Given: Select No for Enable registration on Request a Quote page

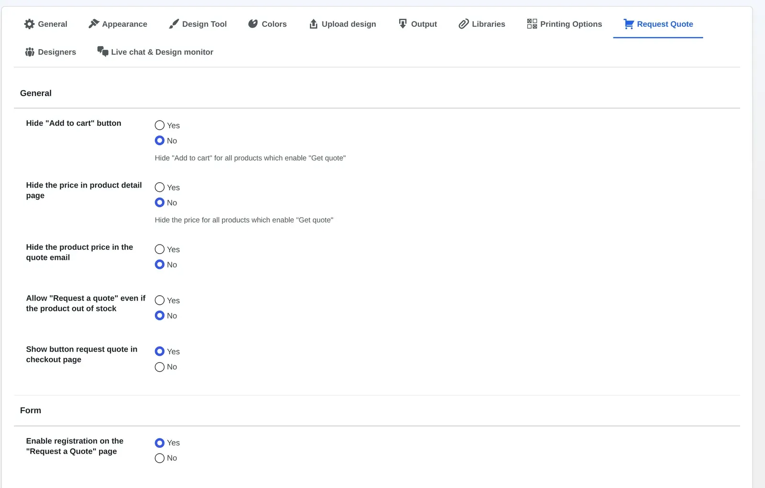Looking at the screenshot, I should [160, 458].
